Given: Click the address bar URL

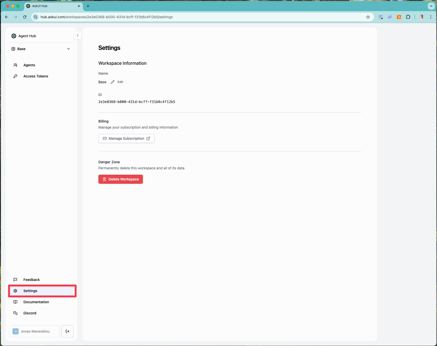Looking at the screenshot, I should click(107, 17).
